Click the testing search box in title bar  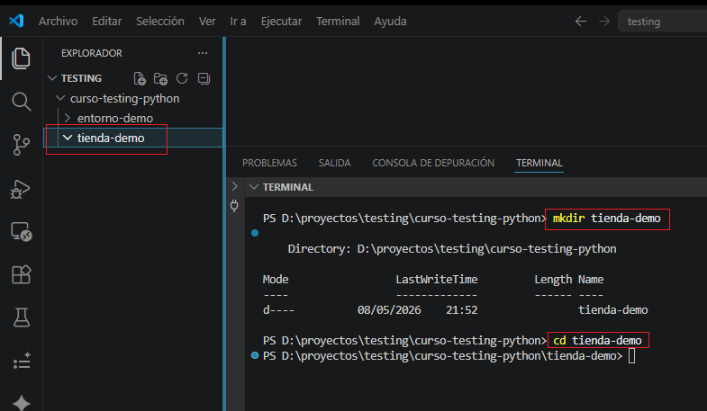(x=662, y=22)
